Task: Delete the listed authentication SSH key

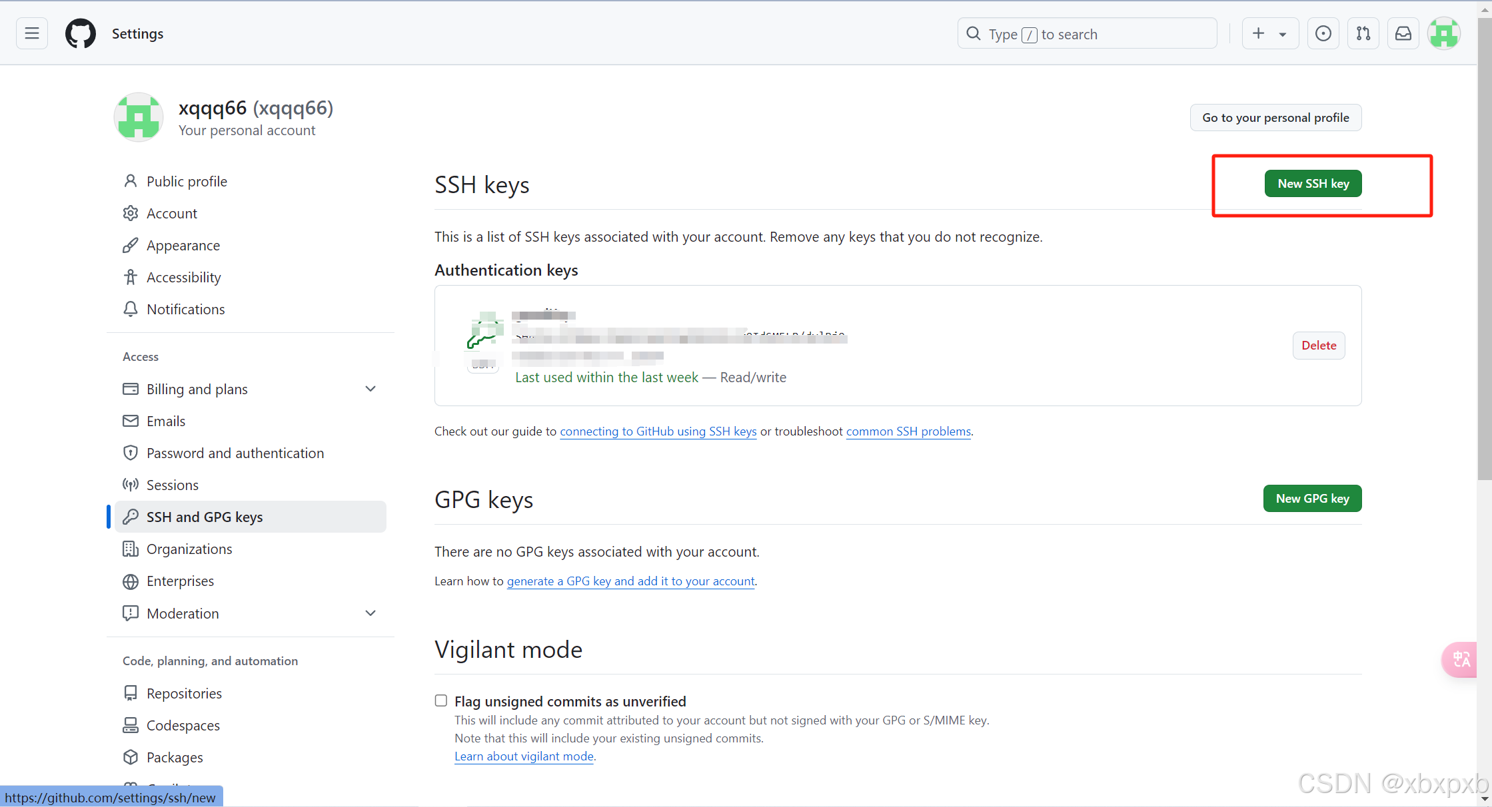Action: tap(1318, 346)
